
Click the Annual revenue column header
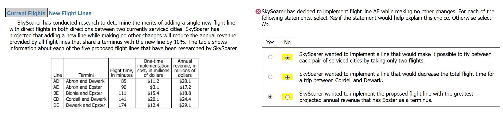pyautogui.click(x=185, y=68)
